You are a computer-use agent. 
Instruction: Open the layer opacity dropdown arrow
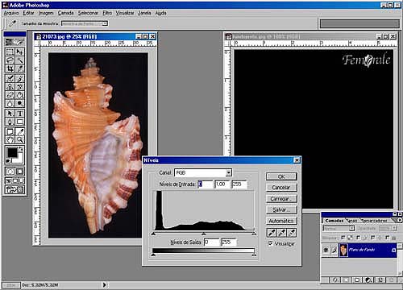[x=394, y=228]
